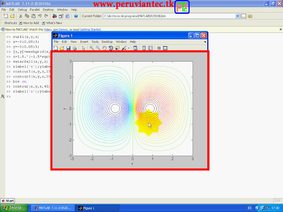
Task: Click the Link Plot icon in Figure 1
Action: pyautogui.click(x=135, y=48)
